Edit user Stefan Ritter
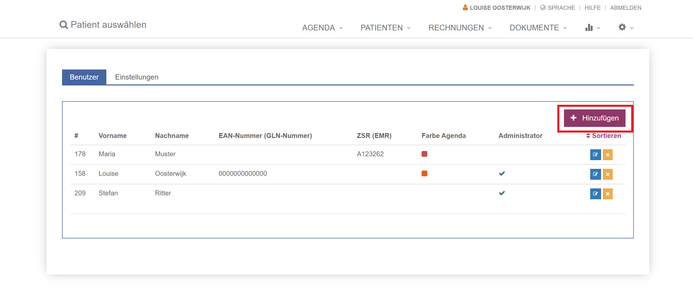This screenshot has width=693, height=295. tap(595, 194)
